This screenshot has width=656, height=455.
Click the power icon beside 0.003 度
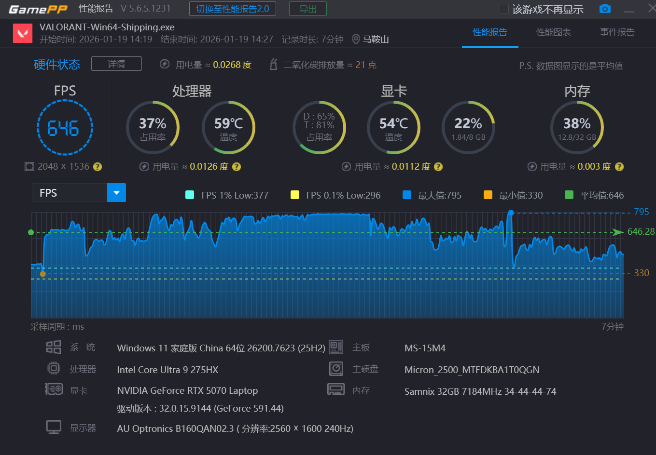tap(532, 167)
